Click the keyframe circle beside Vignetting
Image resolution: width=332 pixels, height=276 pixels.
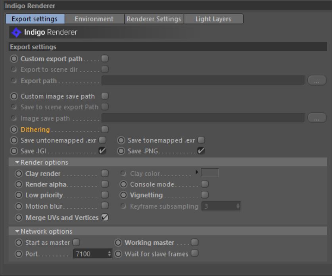(123, 195)
